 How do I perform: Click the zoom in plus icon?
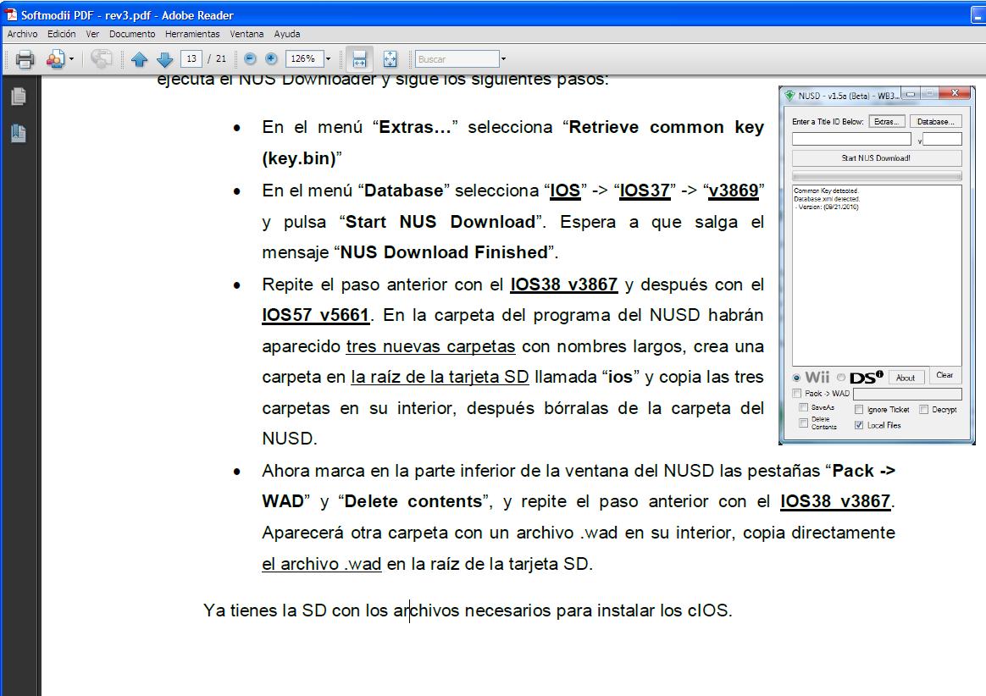[x=271, y=59]
